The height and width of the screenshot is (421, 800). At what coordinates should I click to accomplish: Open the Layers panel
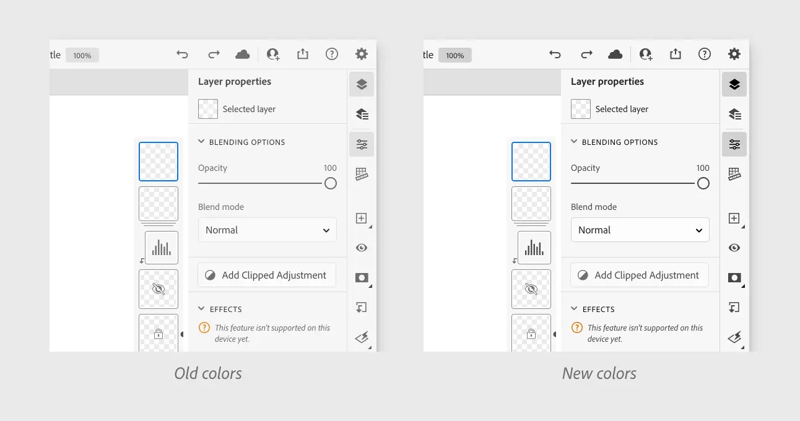pyautogui.click(x=362, y=84)
